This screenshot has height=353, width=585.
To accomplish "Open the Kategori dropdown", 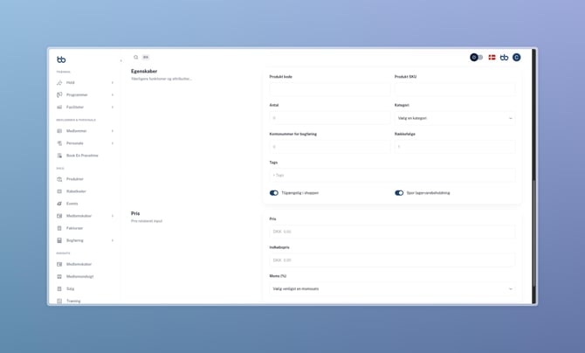I will [454, 118].
